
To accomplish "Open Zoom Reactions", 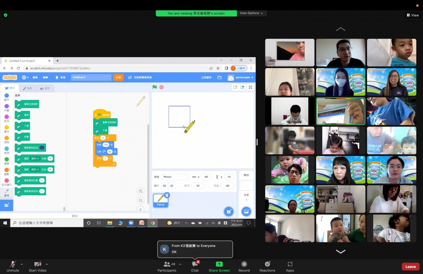I will [267, 266].
